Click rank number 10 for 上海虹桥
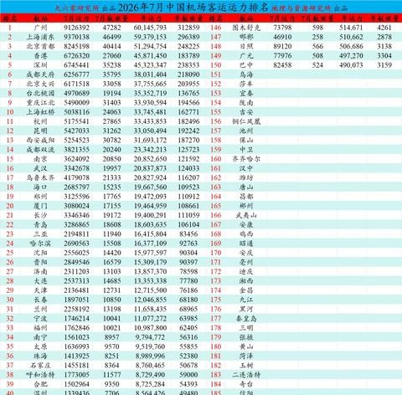This screenshot has width=402, height=395. click(10, 112)
